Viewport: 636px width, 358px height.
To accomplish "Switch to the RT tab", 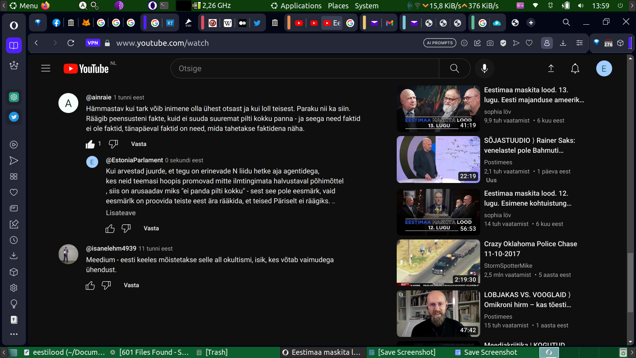I will pyautogui.click(x=170, y=23).
